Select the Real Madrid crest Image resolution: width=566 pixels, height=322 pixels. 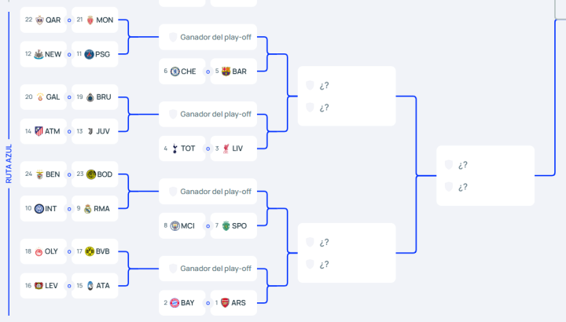88,209
